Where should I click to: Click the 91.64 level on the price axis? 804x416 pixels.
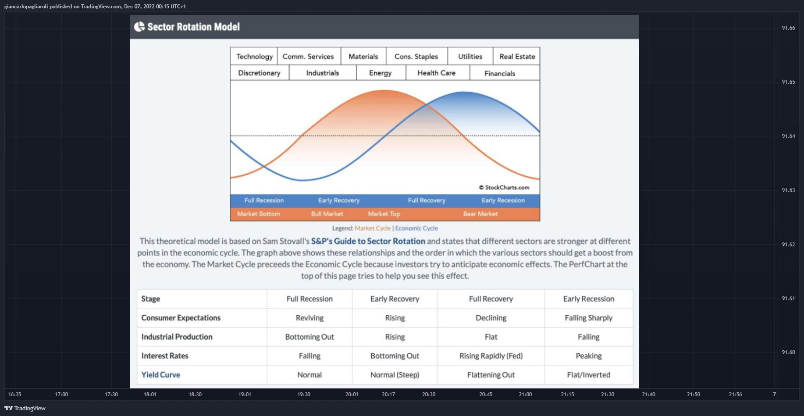[x=788, y=136]
